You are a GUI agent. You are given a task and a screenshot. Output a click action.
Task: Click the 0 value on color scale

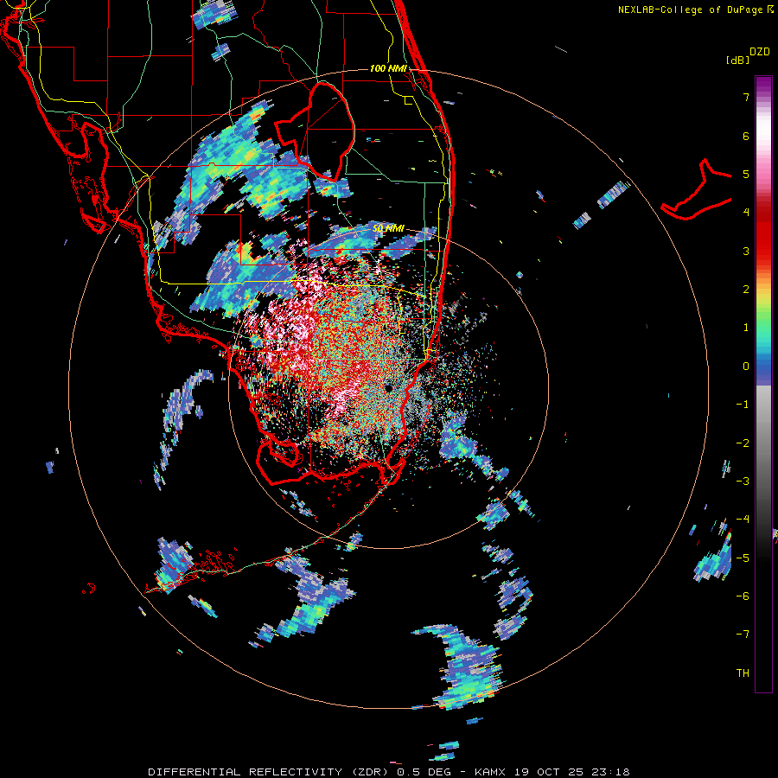coord(746,367)
